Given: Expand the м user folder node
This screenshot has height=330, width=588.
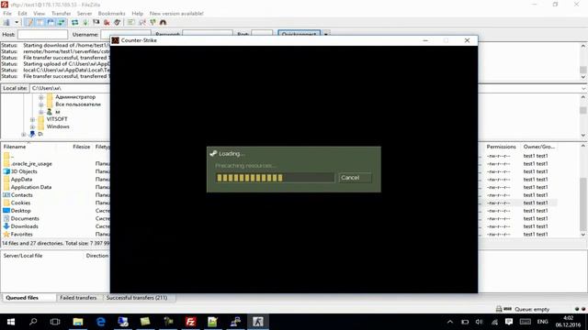Looking at the screenshot, I should [40, 112].
